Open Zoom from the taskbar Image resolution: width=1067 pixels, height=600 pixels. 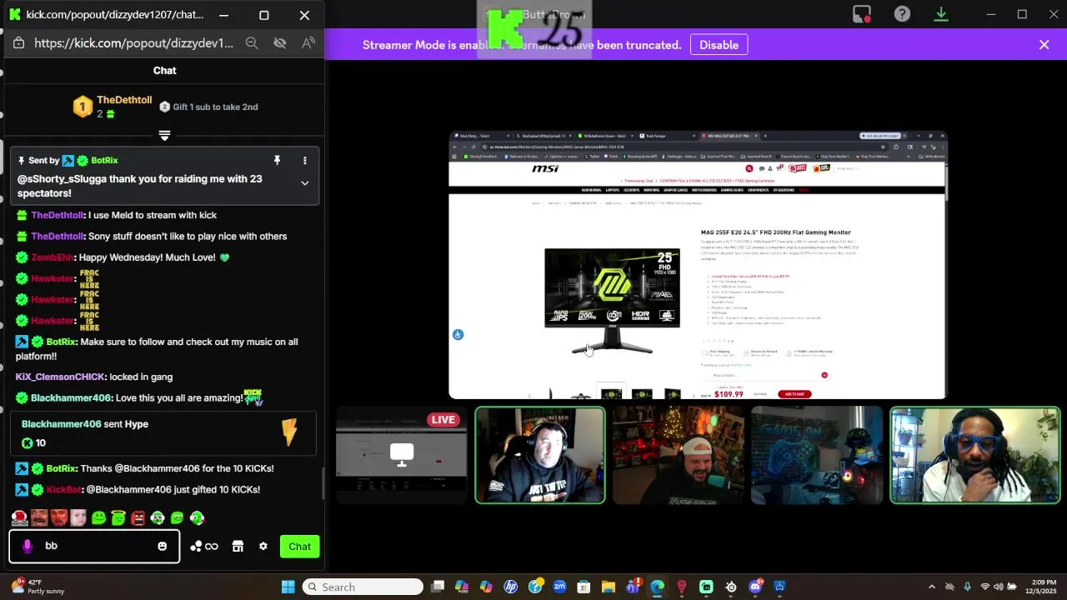(x=559, y=587)
